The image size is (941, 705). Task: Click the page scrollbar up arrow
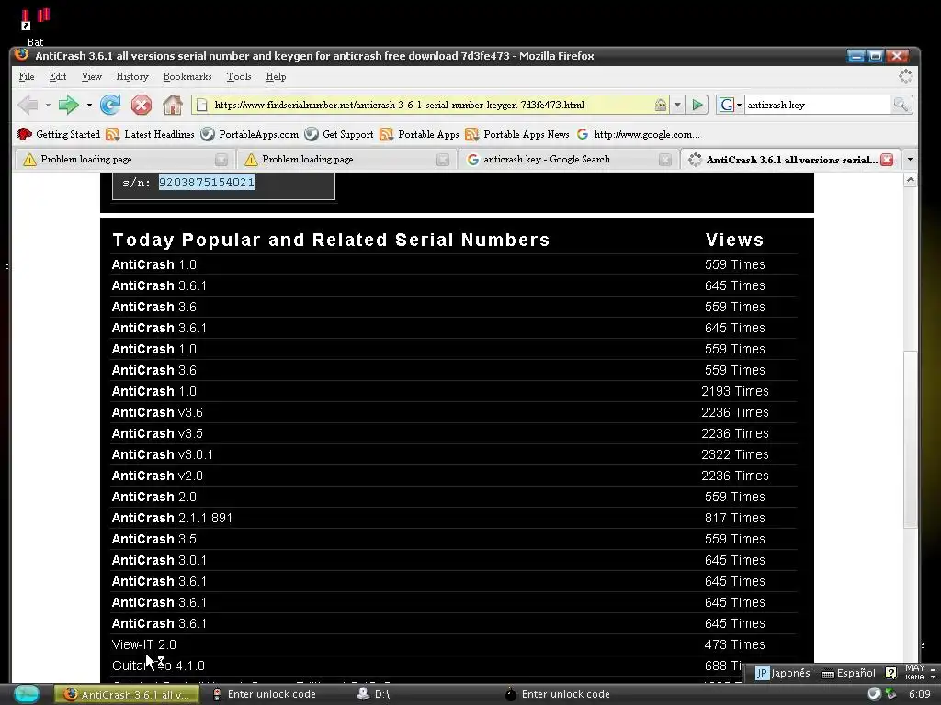(x=910, y=180)
